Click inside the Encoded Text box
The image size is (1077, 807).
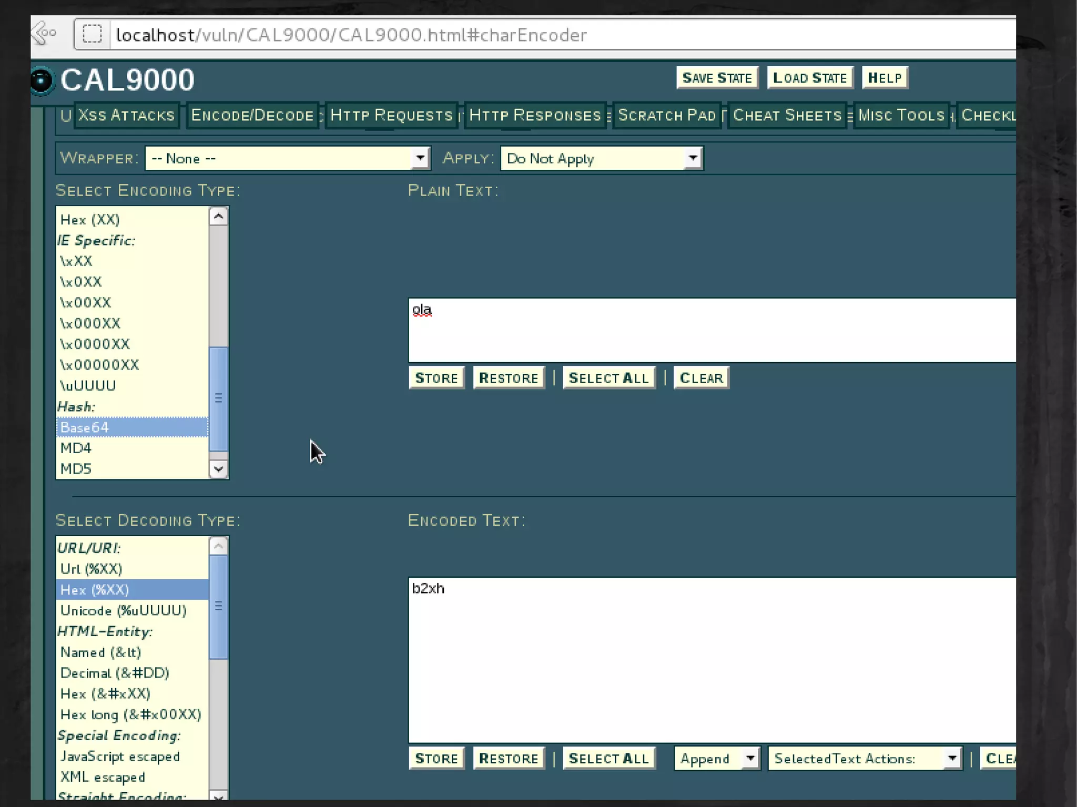(x=710, y=660)
